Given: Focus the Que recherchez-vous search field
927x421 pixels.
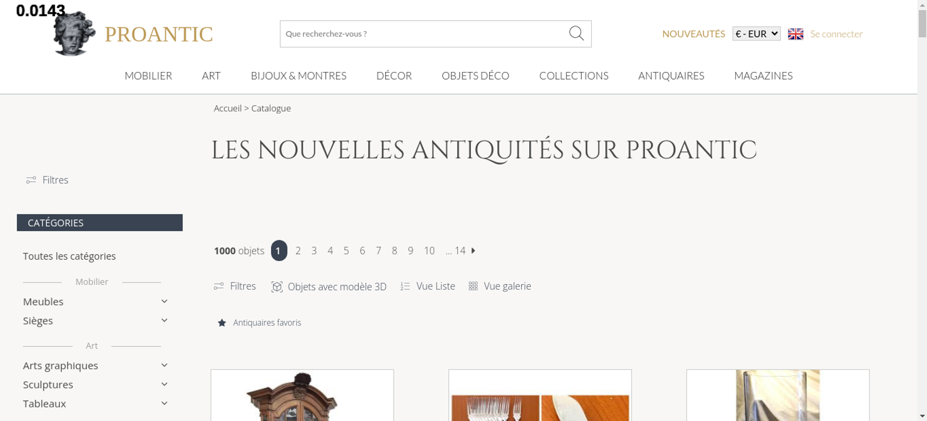Looking at the screenshot, I should (424, 34).
